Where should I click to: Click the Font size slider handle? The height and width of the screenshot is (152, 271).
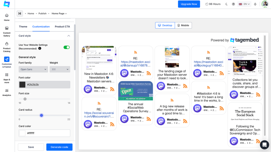tap(25, 99)
